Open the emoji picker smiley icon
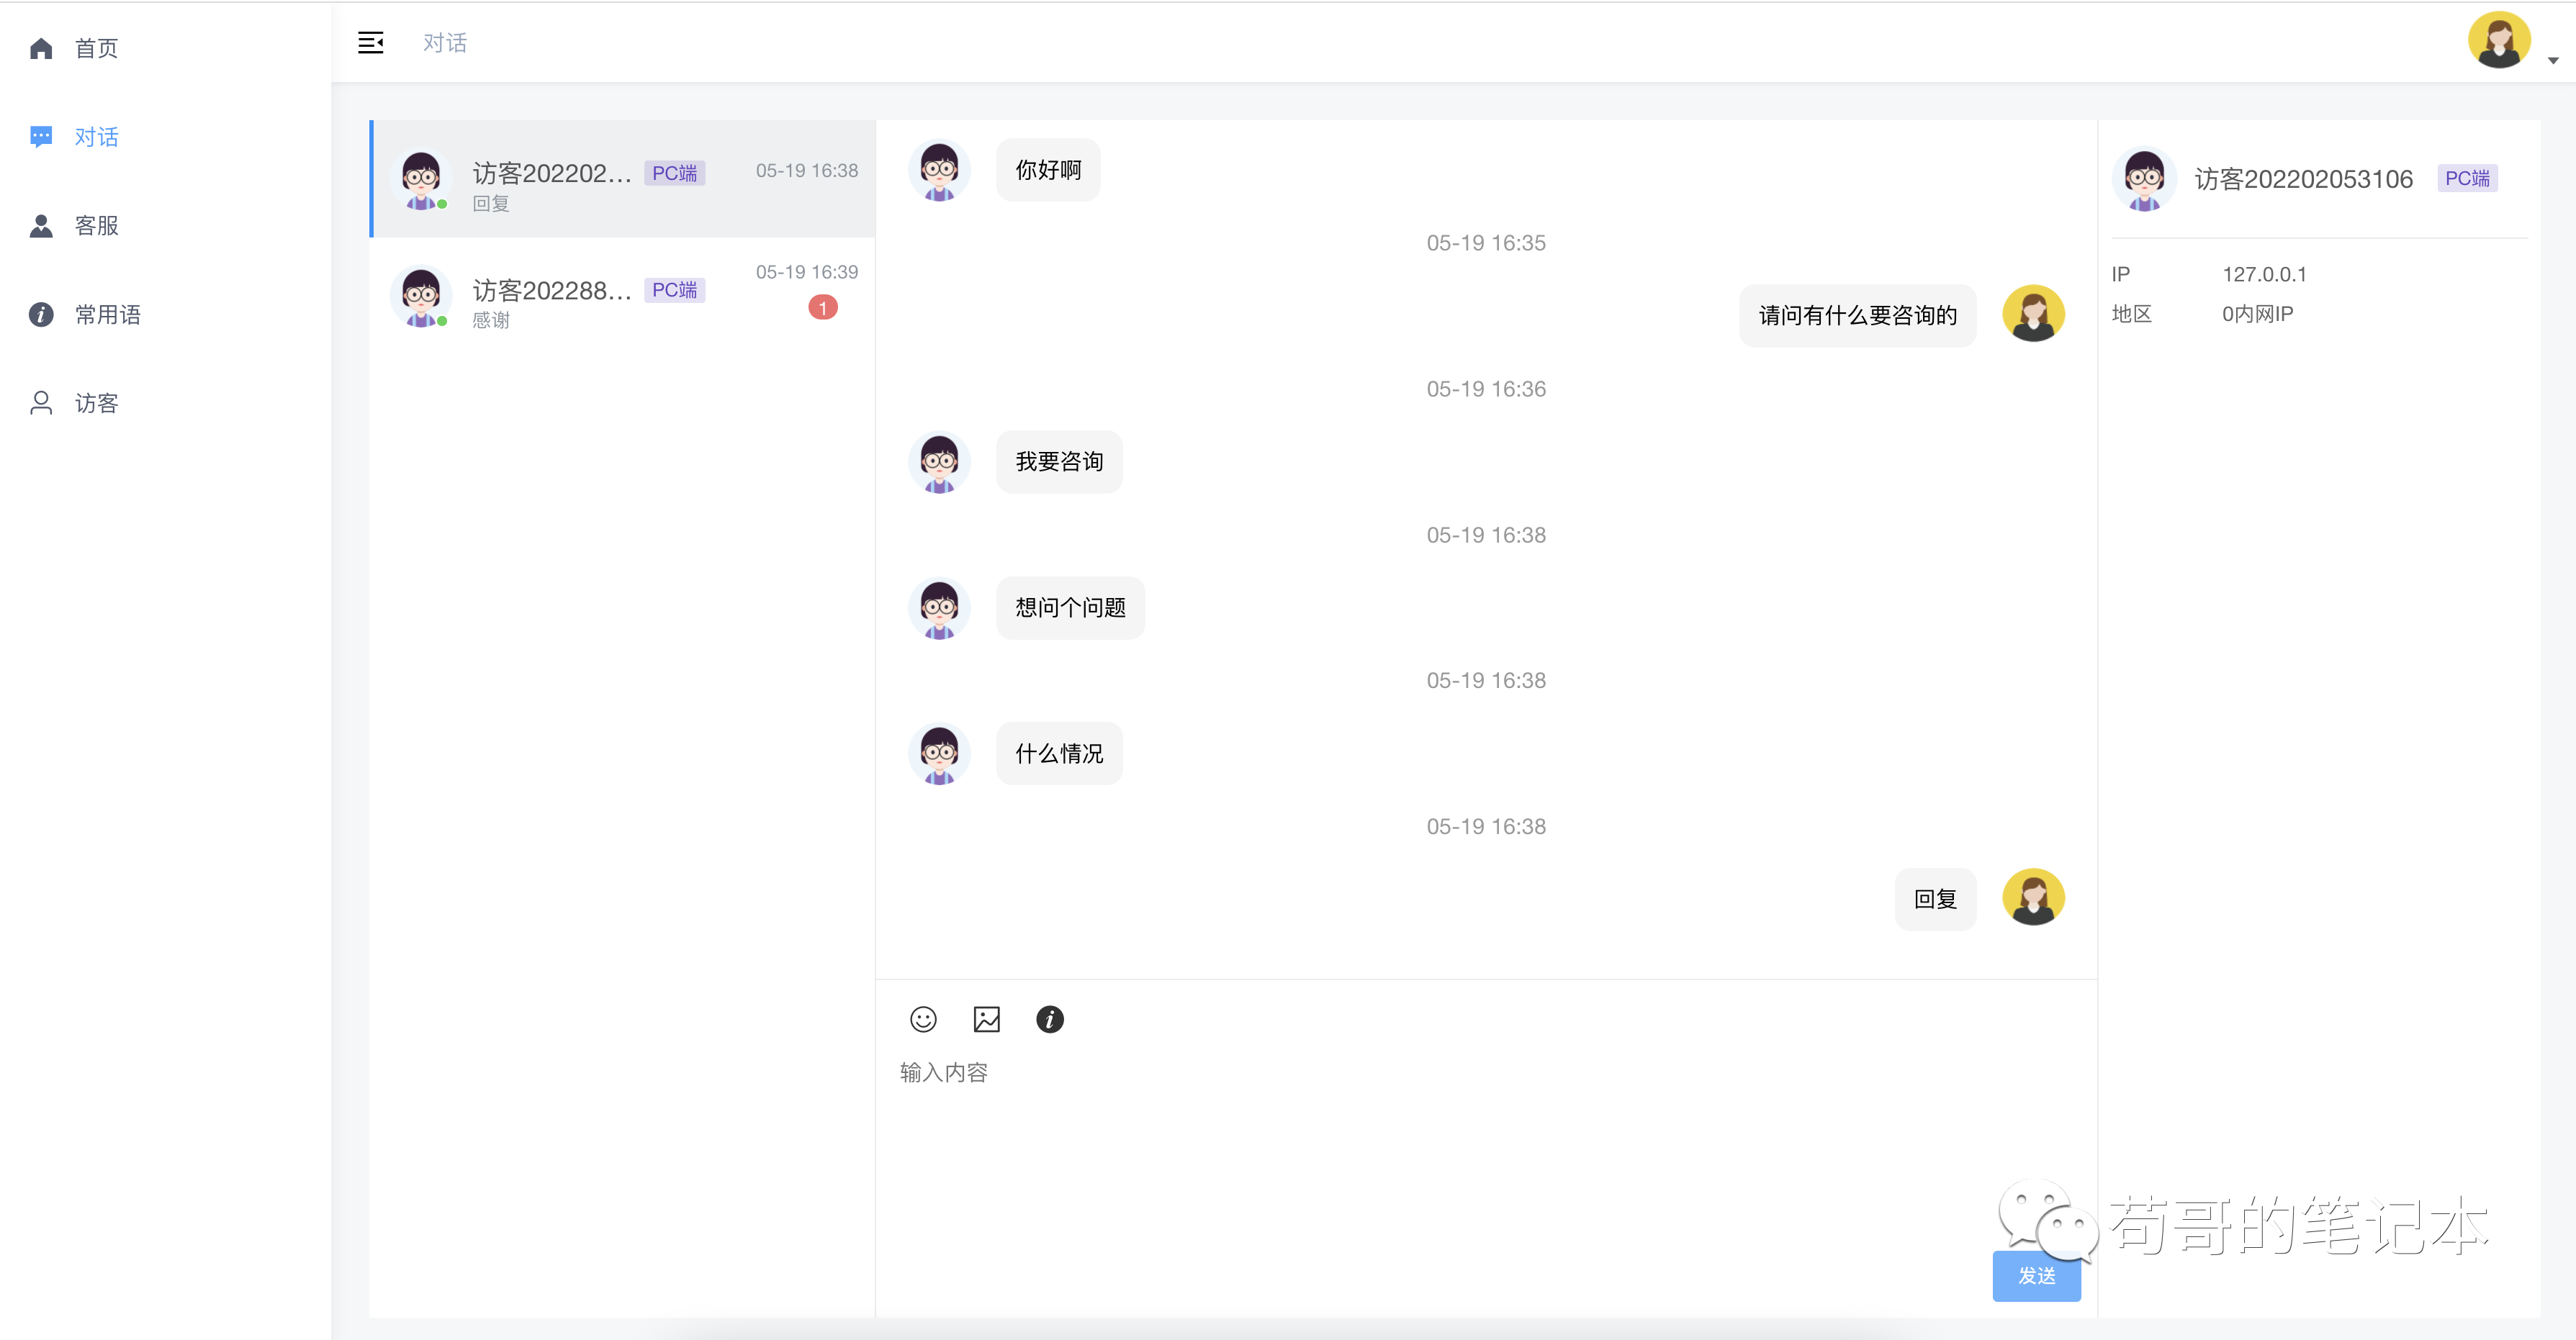Viewport: 2576px width, 1340px height. coord(923,1018)
